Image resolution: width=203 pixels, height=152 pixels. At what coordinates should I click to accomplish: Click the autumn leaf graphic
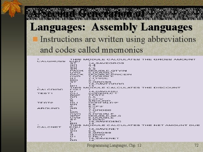(11, 8)
